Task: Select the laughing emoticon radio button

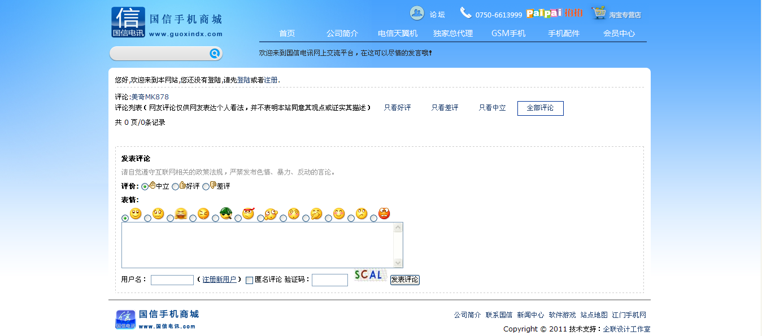Action: point(170,218)
